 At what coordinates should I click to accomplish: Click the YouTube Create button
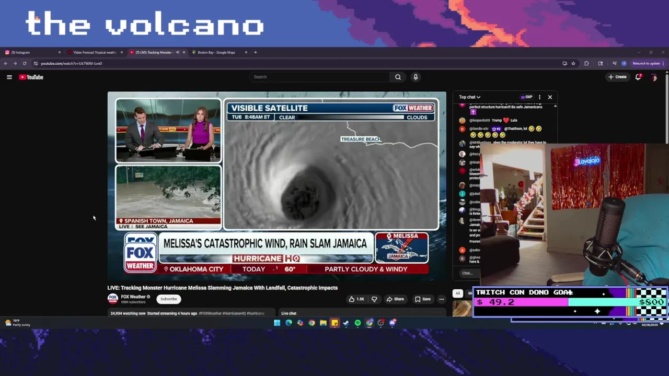617,77
